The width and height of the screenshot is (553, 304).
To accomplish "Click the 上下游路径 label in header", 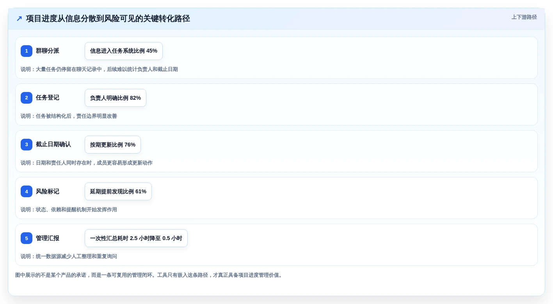I will 524,17.
